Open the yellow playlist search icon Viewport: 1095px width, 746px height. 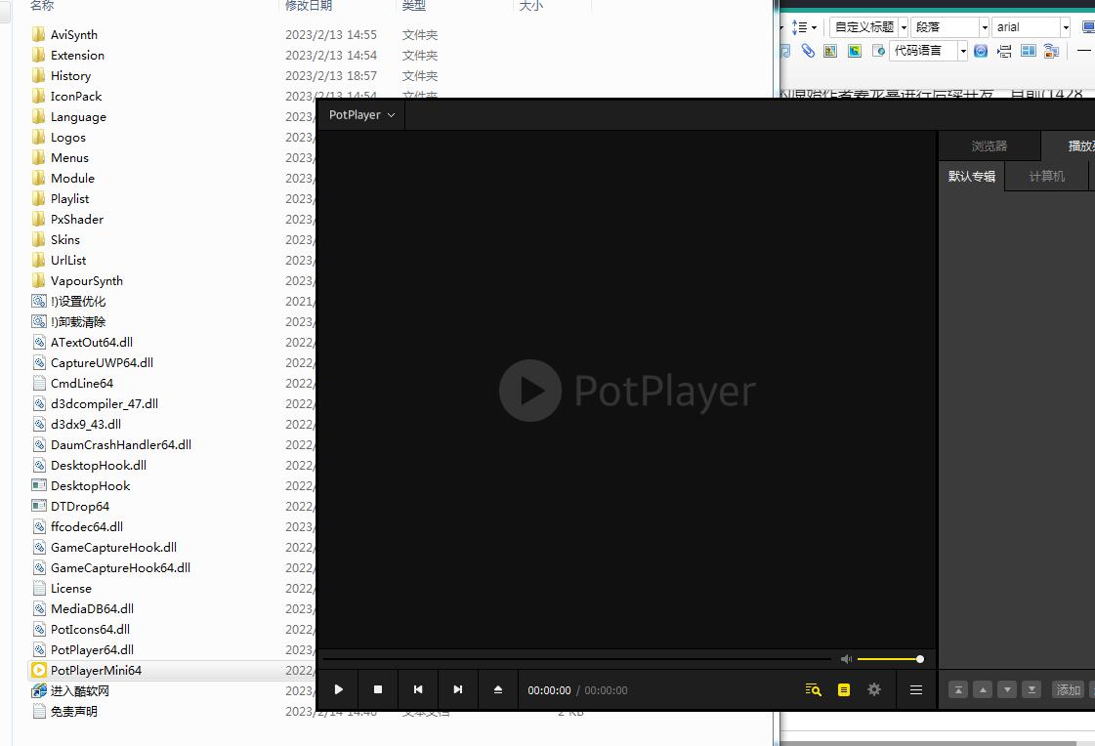coord(813,689)
